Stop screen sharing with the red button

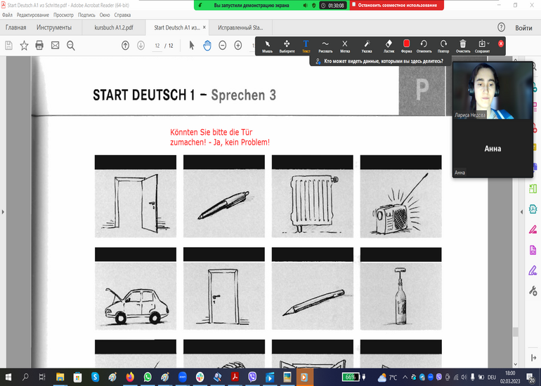coord(397,5)
